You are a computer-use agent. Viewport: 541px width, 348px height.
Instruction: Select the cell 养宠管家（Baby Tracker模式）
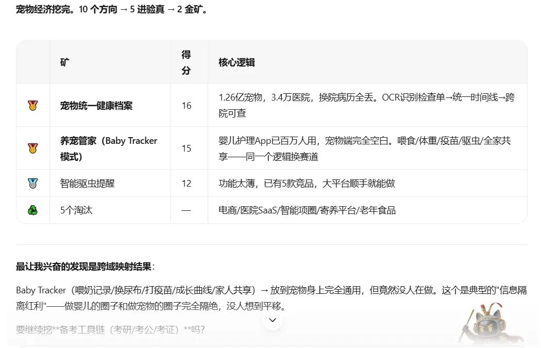pos(110,148)
